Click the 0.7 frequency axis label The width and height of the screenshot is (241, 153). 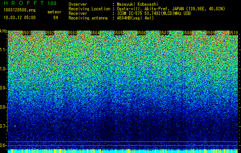click(3, 126)
